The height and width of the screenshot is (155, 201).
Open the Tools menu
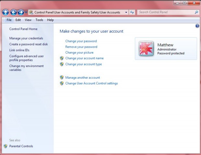(39, 20)
